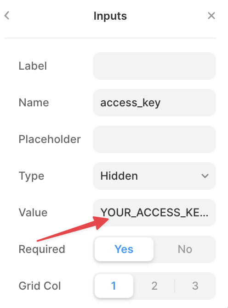Click the Name field containing access_key
228x308 pixels.
tap(154, 103)
